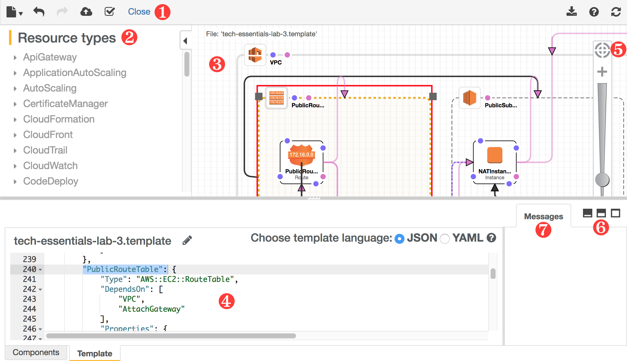627x361 pixels.
Task: Expand the ApiGateway resource type
Action: [x=15, y=57]
